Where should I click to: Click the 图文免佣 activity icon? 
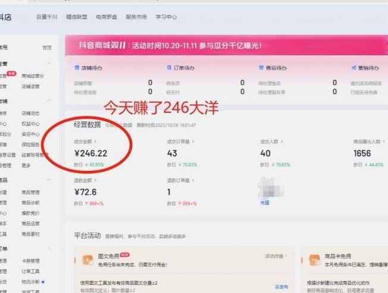[x=88, y=260]
